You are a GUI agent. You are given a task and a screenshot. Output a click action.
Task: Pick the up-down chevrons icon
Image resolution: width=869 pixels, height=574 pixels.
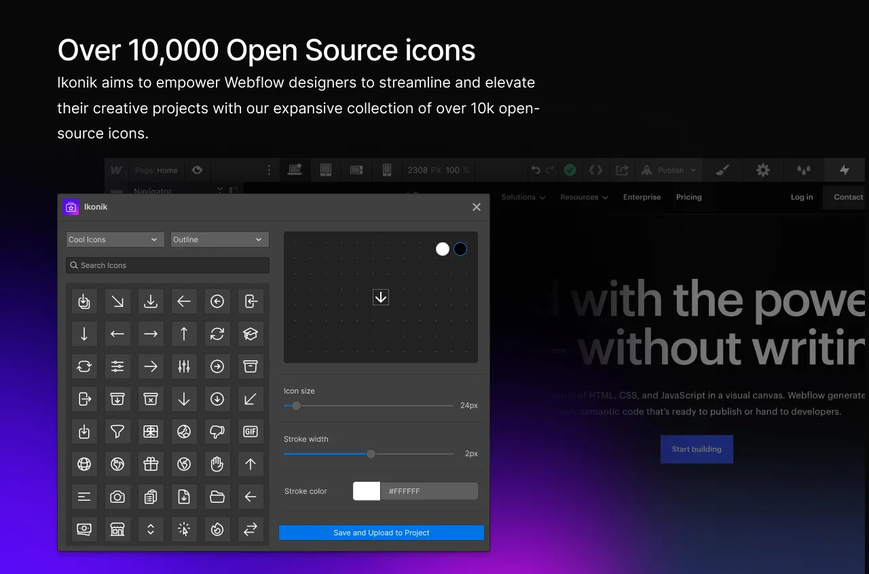click(151, 529)
